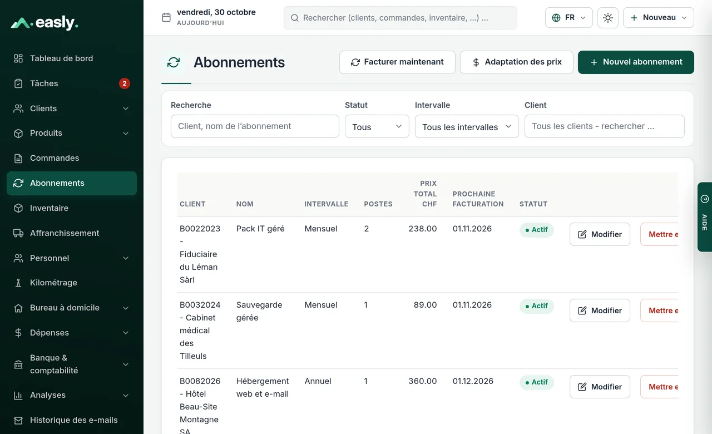
Task: Open the AIDE help side tab
Action: [705, 217]
